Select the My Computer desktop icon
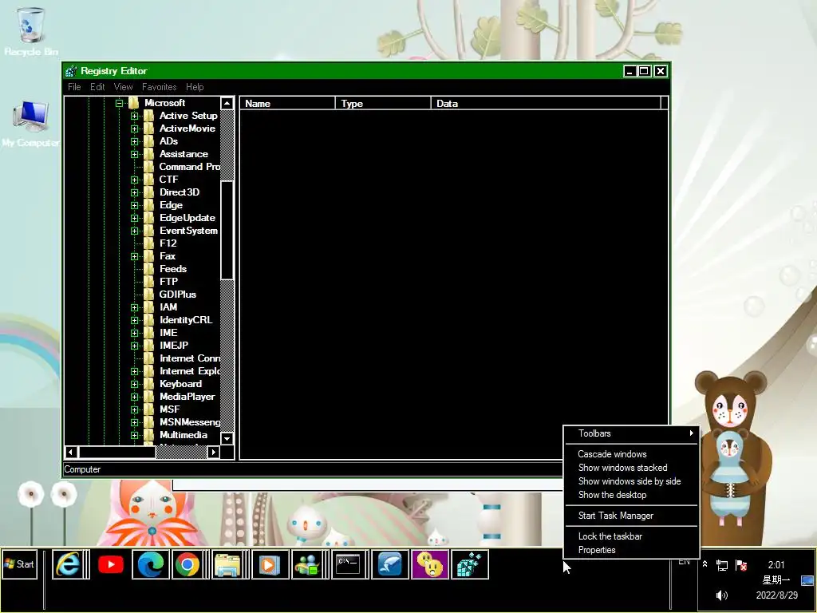This screenshot has height=613, width=817. 31,124
